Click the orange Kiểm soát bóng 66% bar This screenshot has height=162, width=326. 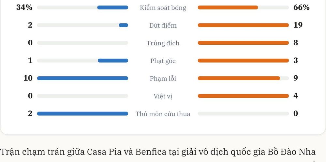point(228,7)
